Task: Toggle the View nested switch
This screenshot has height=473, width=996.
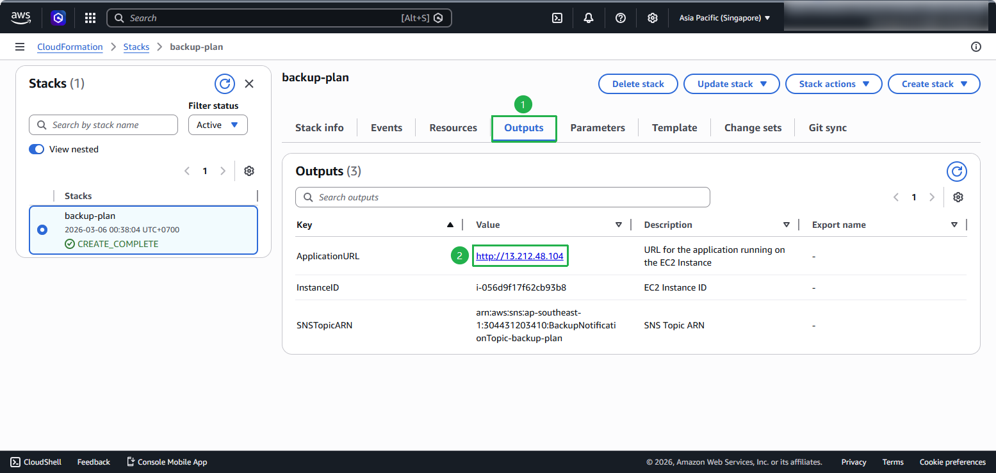Action: click(37, 149)
